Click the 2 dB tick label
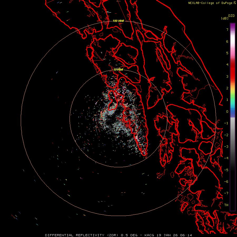 pos(227,88)
